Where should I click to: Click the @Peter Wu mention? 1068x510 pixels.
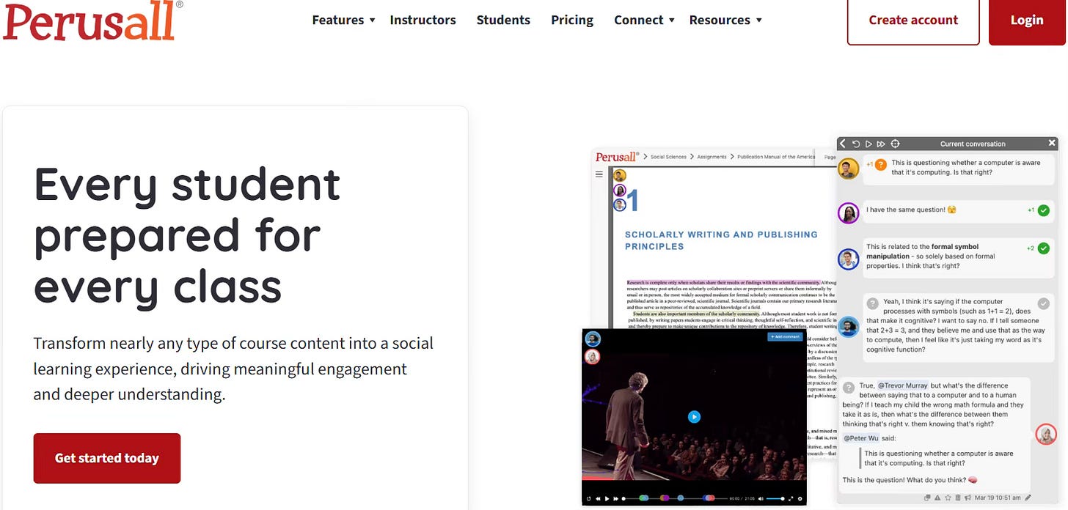tap(861, 438)
